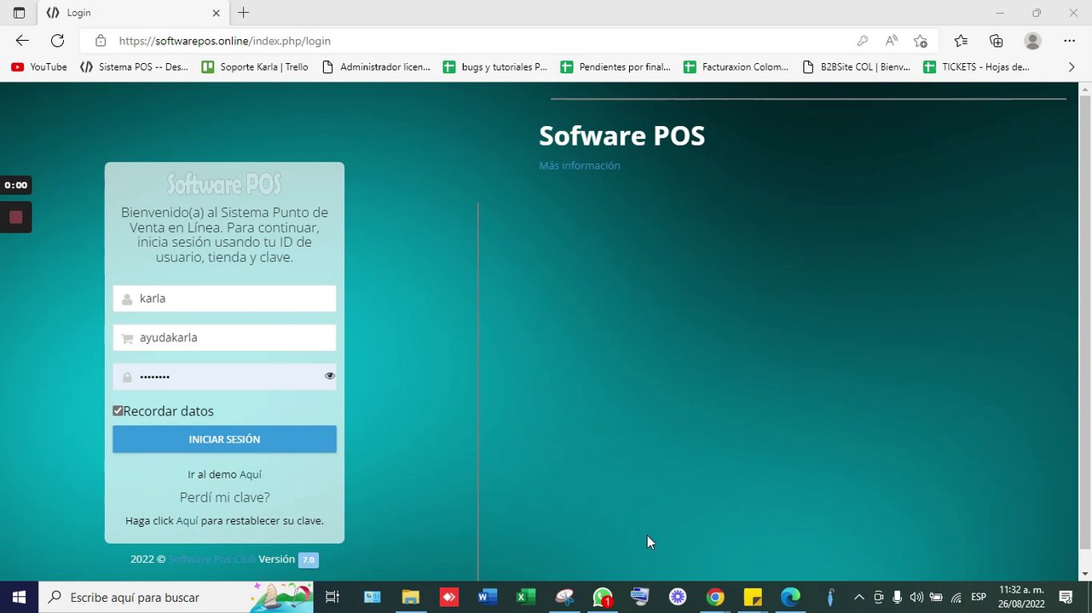Open the Wi-Fi network icon in tray
The width and height of the screenshot is (1092, 613).
tap(956, 597)
